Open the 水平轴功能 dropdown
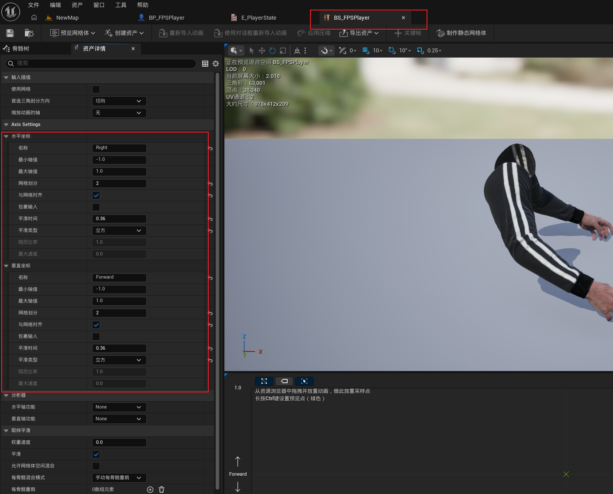613x494 pixels. (119, 407)
